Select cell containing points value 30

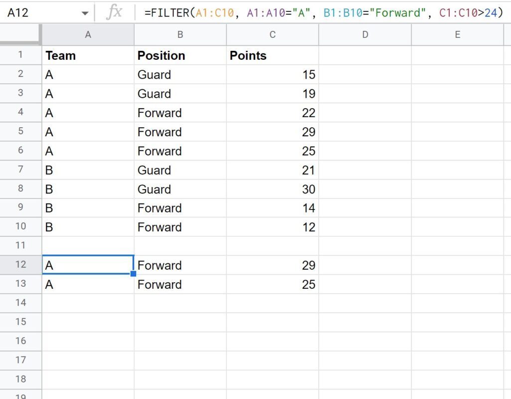point(272,189)
